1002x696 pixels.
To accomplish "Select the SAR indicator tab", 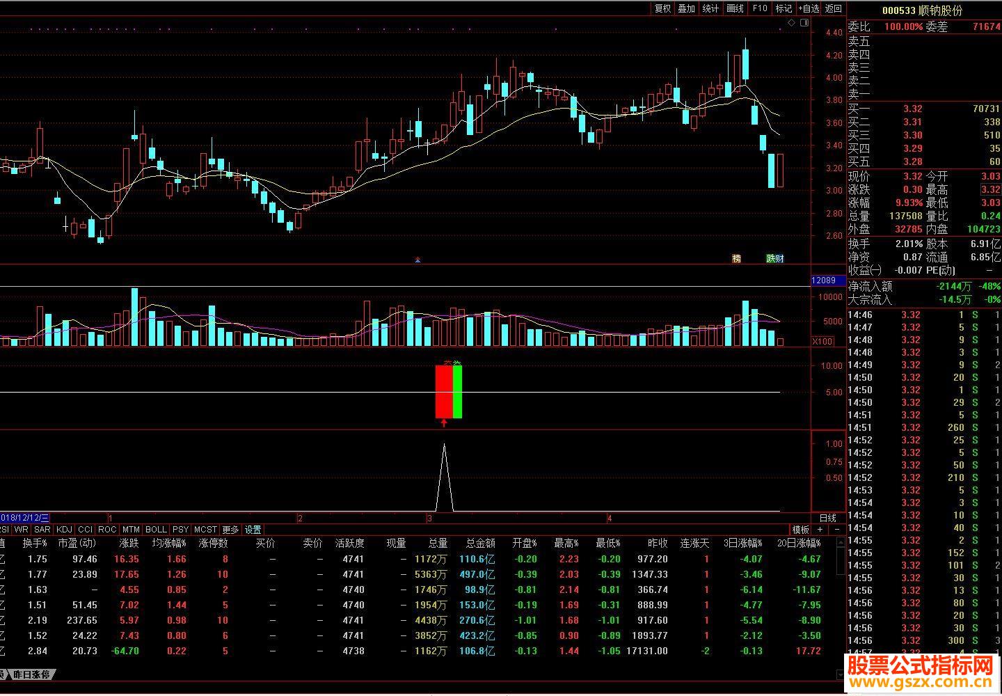I will click(42, 530).
